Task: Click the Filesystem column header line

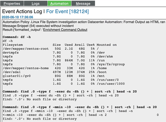Action: pyautogui.click(x=60, y=45)
